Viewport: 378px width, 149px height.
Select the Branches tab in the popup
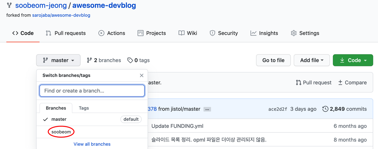pyautogui.click(x=56, y=108)
